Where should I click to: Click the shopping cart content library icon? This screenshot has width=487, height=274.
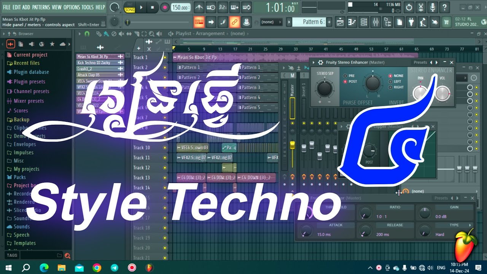coord(446,22)
